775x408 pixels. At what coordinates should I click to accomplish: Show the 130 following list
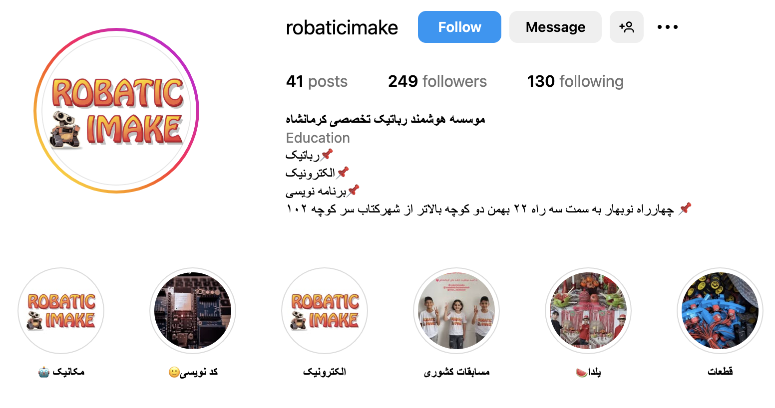coord(575,81)
